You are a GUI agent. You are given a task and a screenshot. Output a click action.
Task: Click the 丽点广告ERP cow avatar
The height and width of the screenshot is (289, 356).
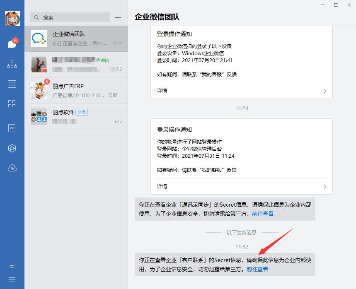pos(39,91)
